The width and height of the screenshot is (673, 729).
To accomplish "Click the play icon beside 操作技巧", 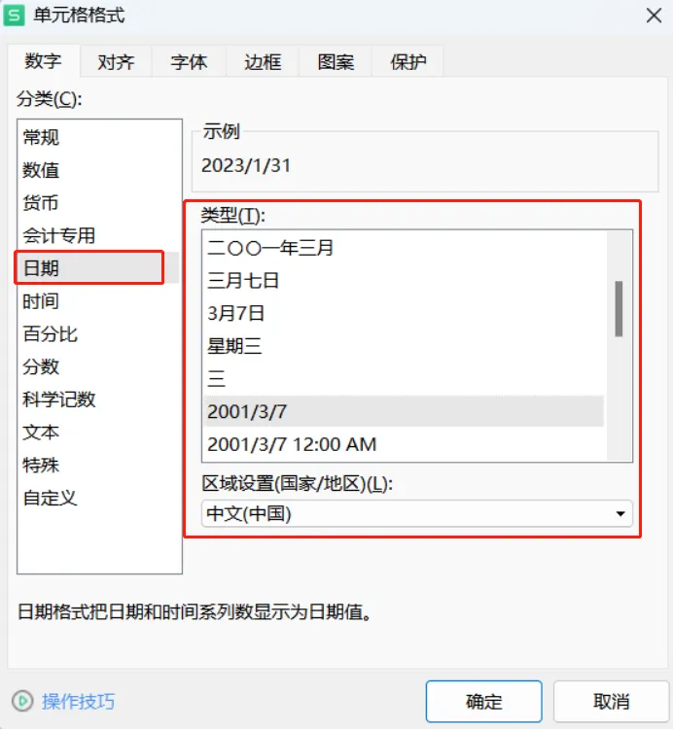I will tap(22, 701).
